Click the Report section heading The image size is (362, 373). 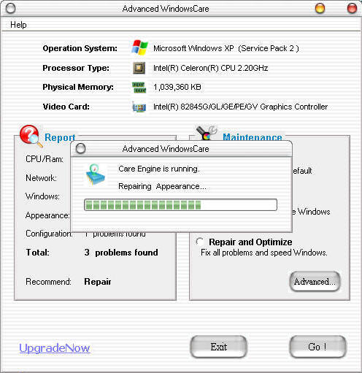(x=60, y=137)
